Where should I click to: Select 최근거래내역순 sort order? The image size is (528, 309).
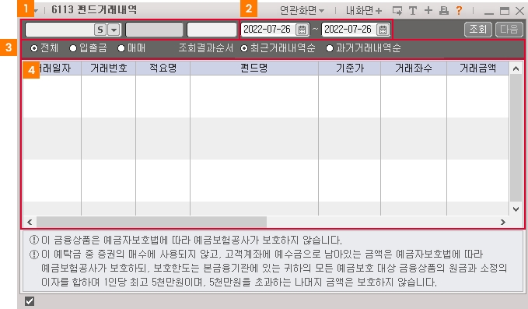(x=244, y=48)
